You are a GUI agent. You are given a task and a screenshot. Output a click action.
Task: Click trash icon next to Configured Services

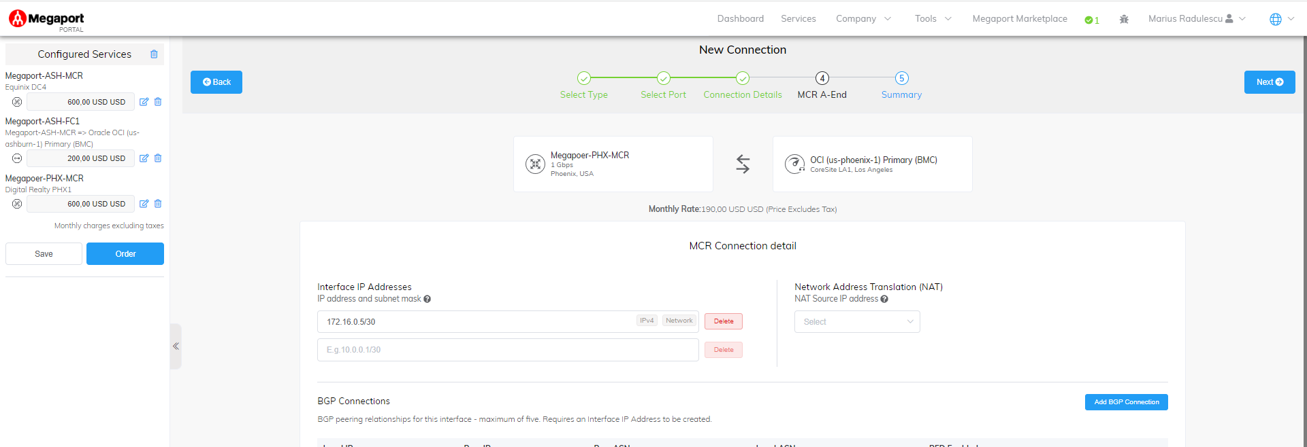pyautogui.click(x=154, y=54)
